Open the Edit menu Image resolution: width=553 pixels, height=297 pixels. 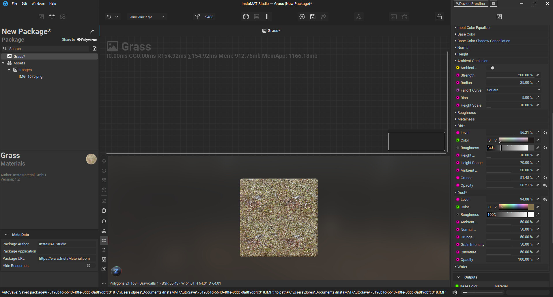click(x=24, y=3)
